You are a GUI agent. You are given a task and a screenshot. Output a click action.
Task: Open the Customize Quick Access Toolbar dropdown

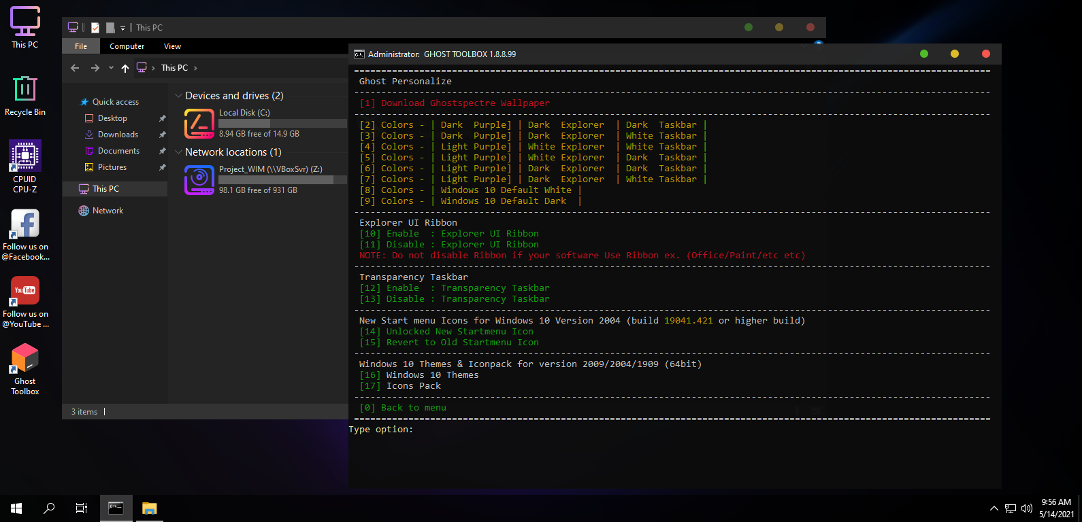122,29
